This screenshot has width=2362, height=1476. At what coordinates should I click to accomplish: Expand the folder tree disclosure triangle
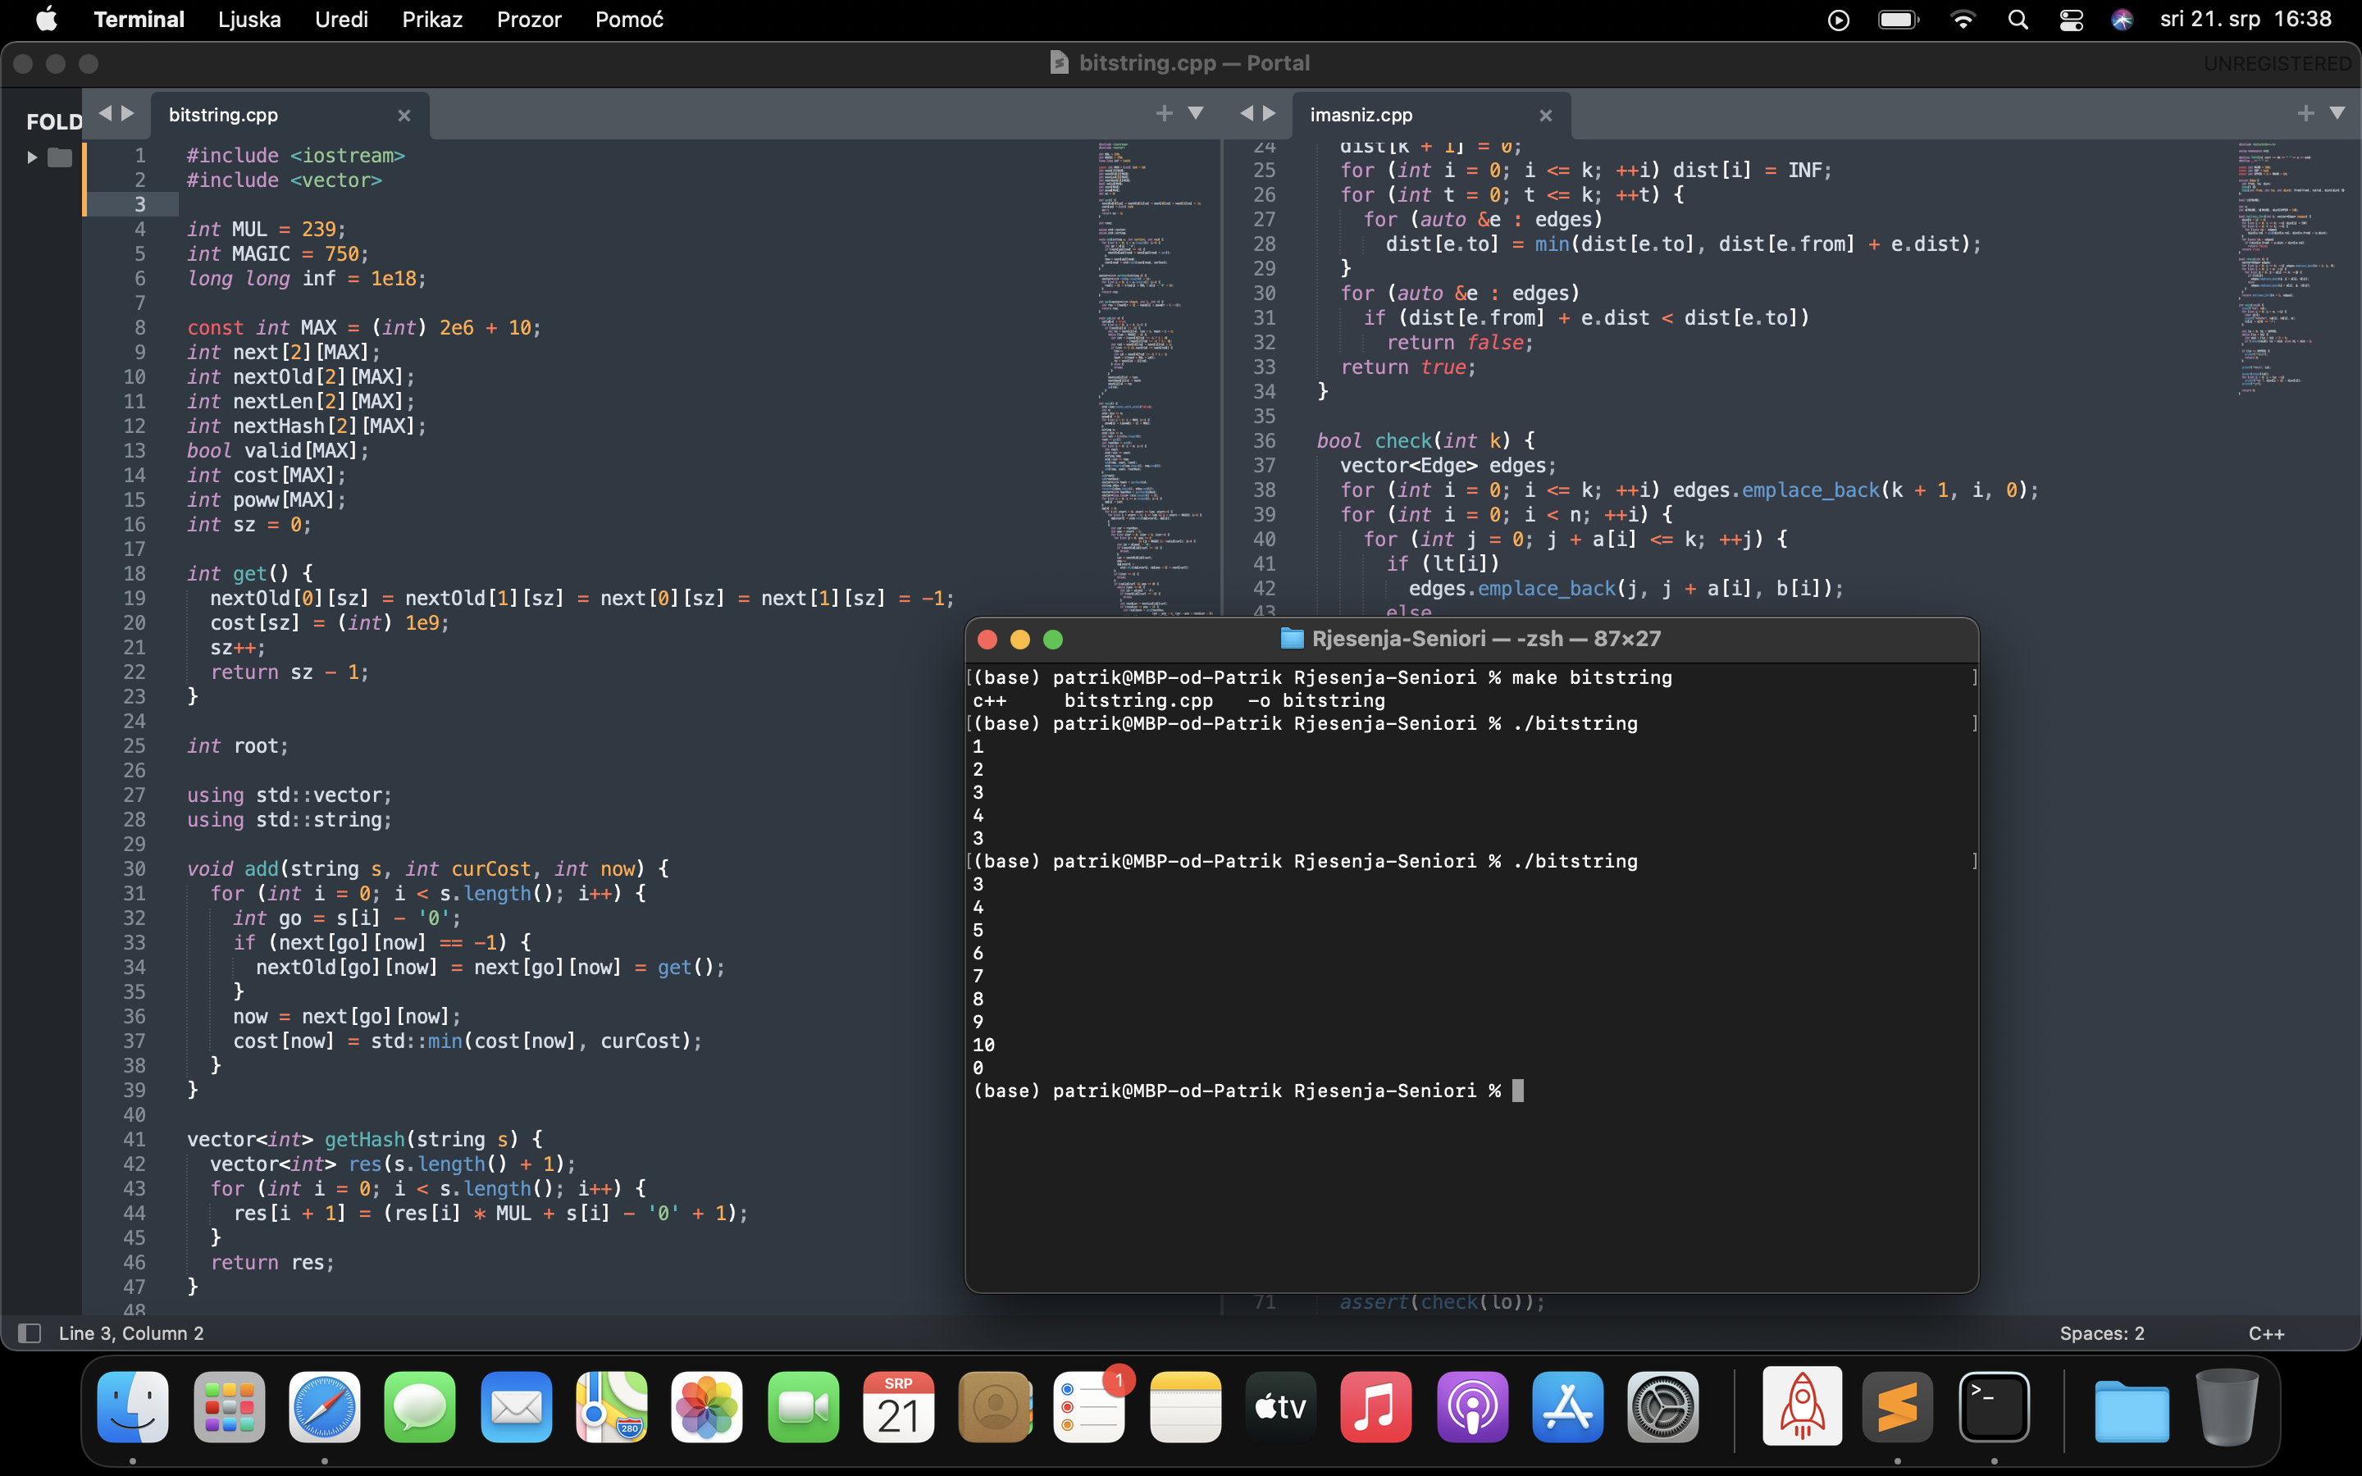[x=31, y=156]
